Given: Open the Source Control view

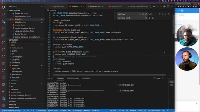Looking at the screenshot, I should tap(3, 21).
